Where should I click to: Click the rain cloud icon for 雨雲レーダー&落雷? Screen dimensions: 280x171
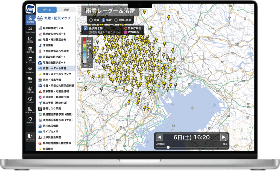40,68
